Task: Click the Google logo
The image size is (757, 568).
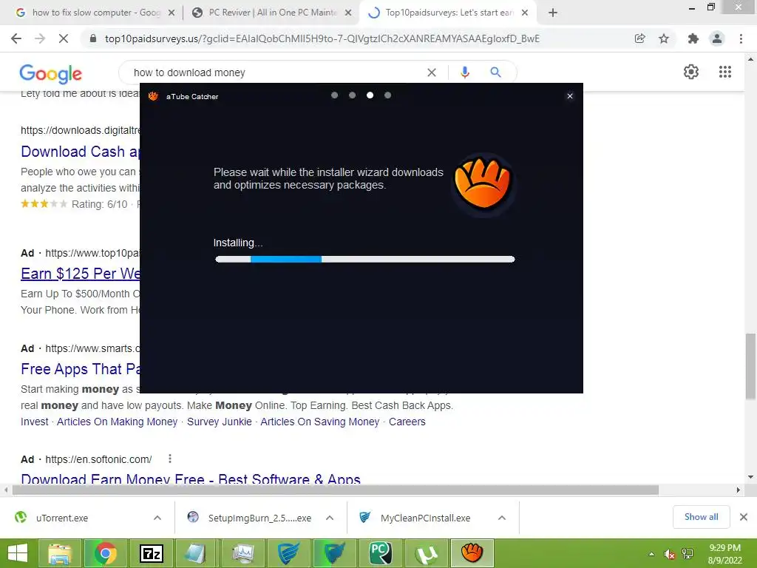Action: pos(51,74)
